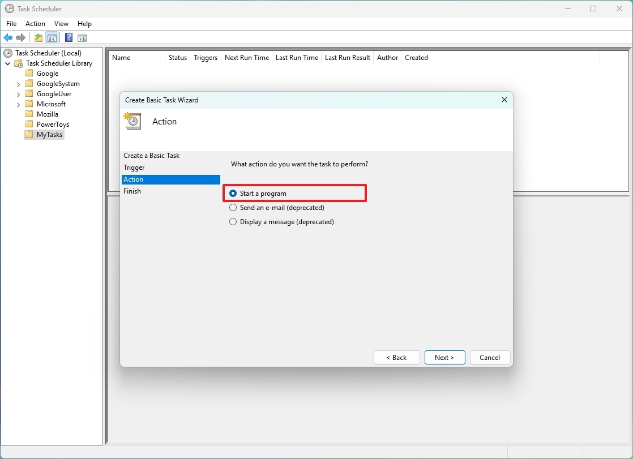The height and width of the screenshot is (459, 633).
Task: Open the View menu
Action: 61,24
